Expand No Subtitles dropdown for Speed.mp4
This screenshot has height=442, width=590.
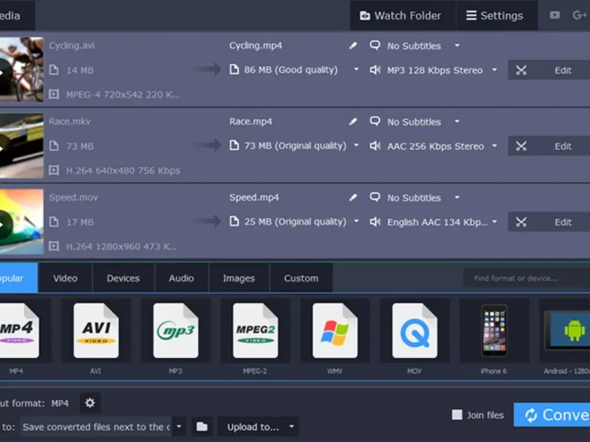[457, 197]
